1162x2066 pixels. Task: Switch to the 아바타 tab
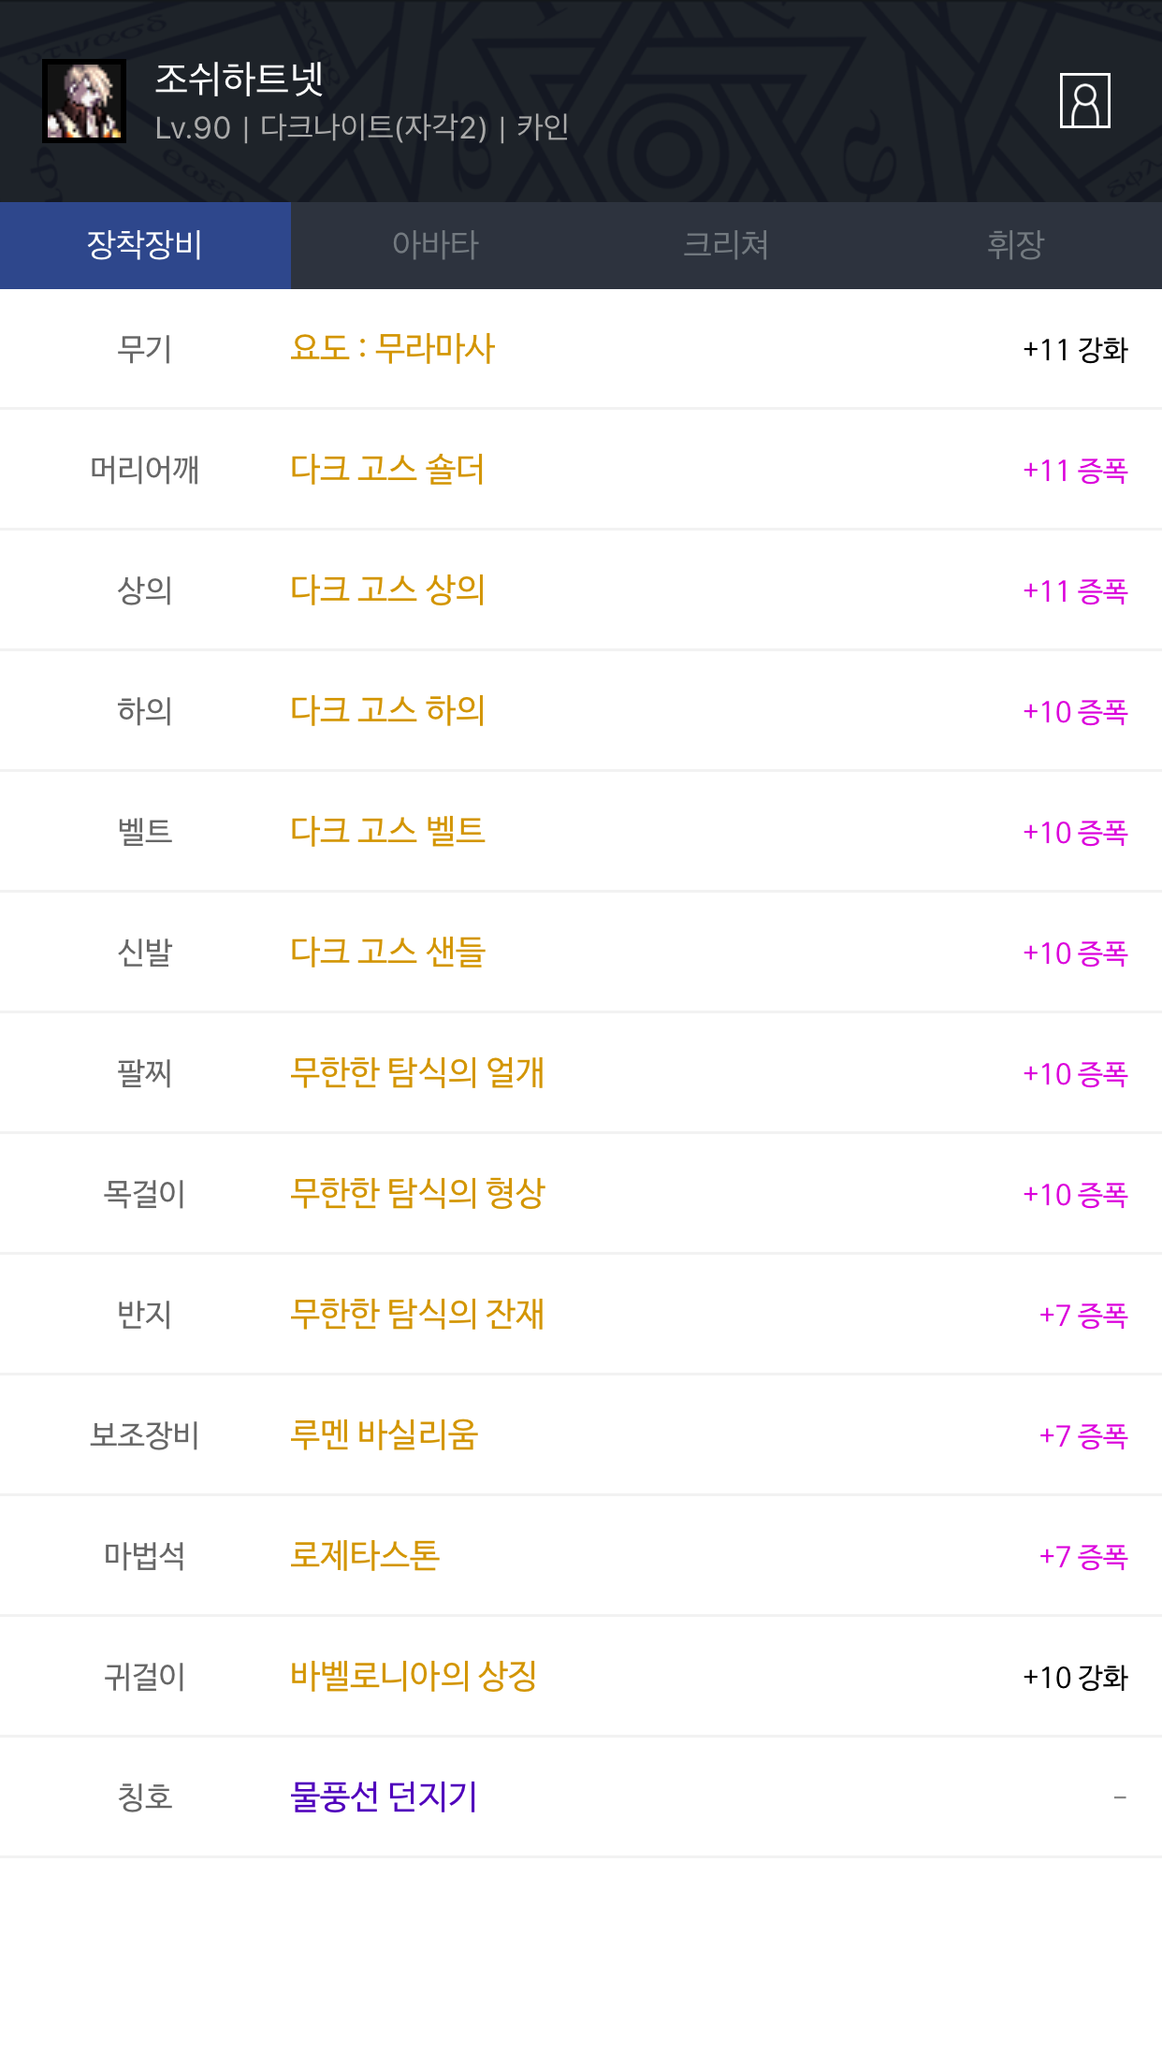coord(435,245)
